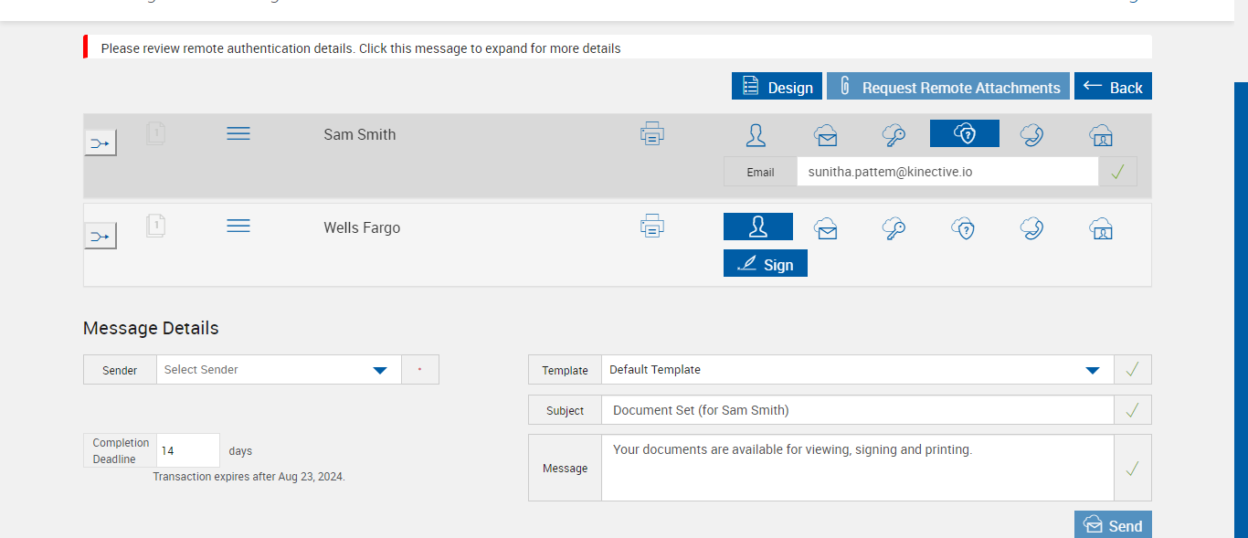This screenshot has width=1248, height=538.
Task: Click the Completion Deadline days field
Action: point(188,450)
